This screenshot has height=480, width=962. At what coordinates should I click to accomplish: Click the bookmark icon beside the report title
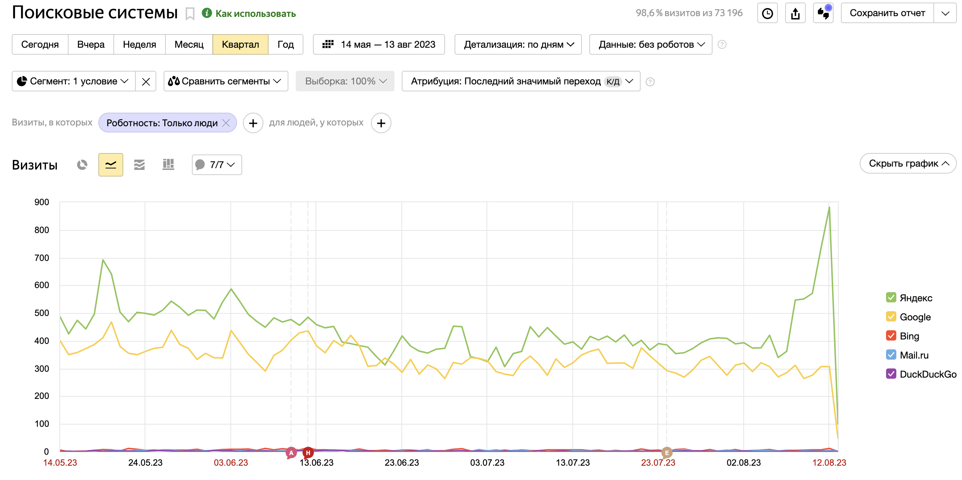pyautogui.click(x=190, y=14)
